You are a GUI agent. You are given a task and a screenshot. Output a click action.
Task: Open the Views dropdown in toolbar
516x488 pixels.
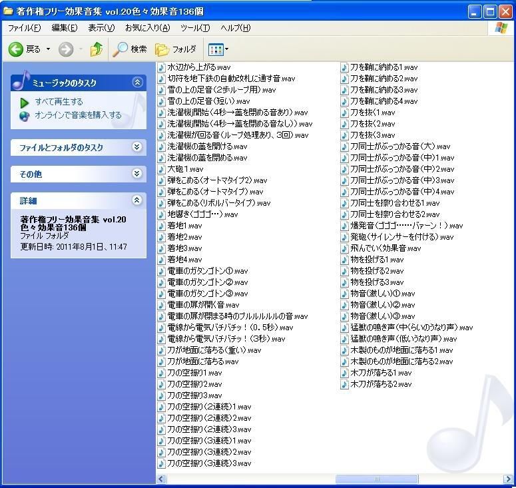(x=218, y=50)
